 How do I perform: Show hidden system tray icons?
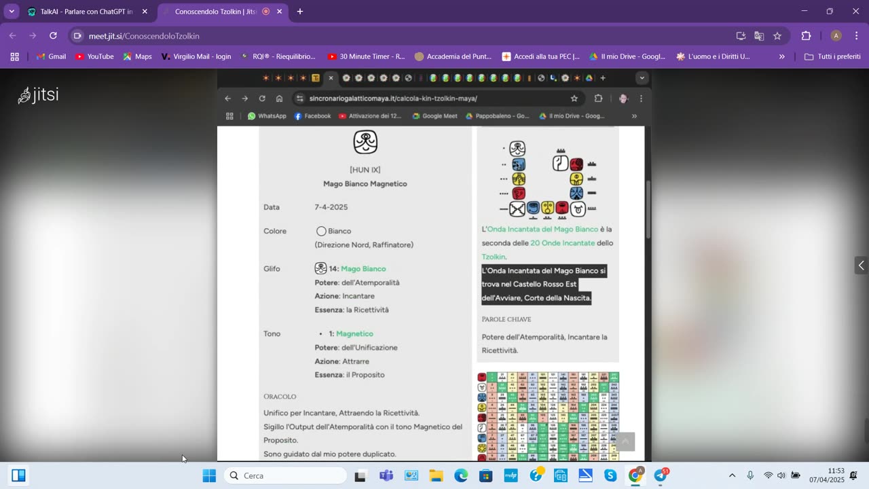click(732, 475)
